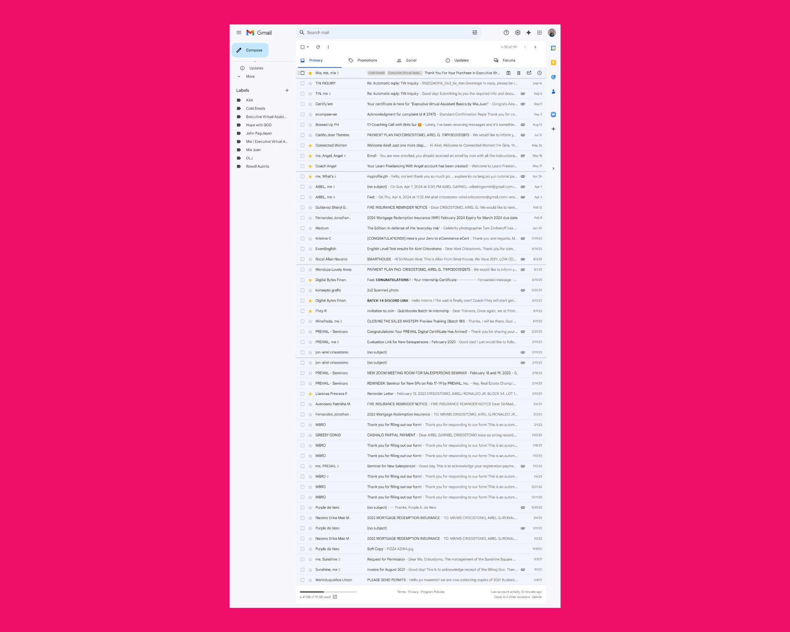Switch to the Social tab
The height and width of the screenshot is (632, 790).
pos(411,60)
